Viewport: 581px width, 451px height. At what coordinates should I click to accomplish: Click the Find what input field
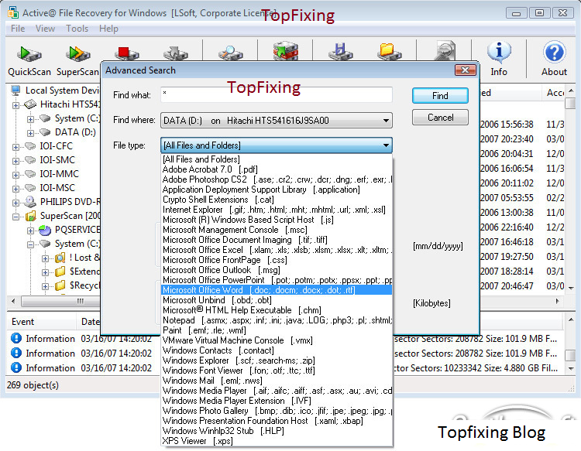[277, 94]
